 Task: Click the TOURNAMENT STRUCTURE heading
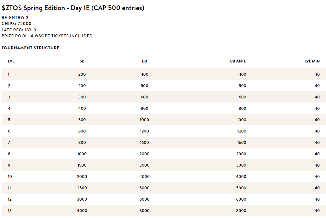pos(30,48)
